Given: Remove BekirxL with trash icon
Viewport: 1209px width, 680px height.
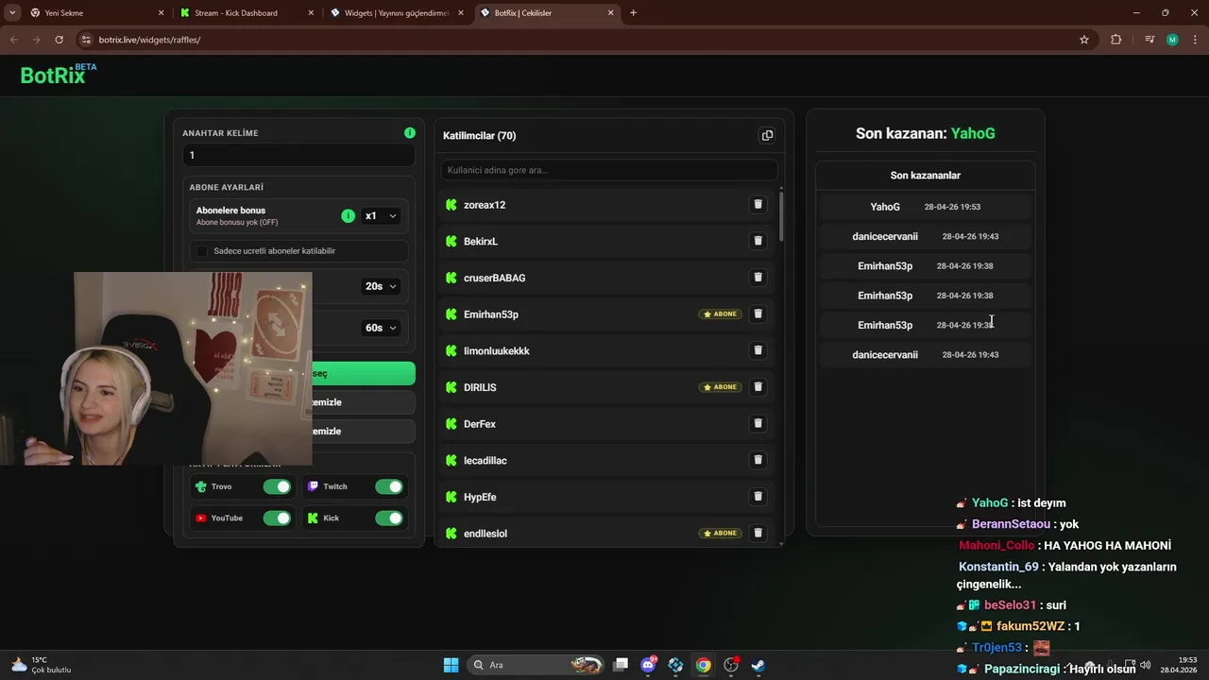Looking at the screenshot, I should [x=758, y=241].
